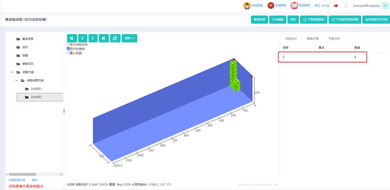Click the 保存 button
The height and width of the screenshot is (190, 390).
point(293,19)
